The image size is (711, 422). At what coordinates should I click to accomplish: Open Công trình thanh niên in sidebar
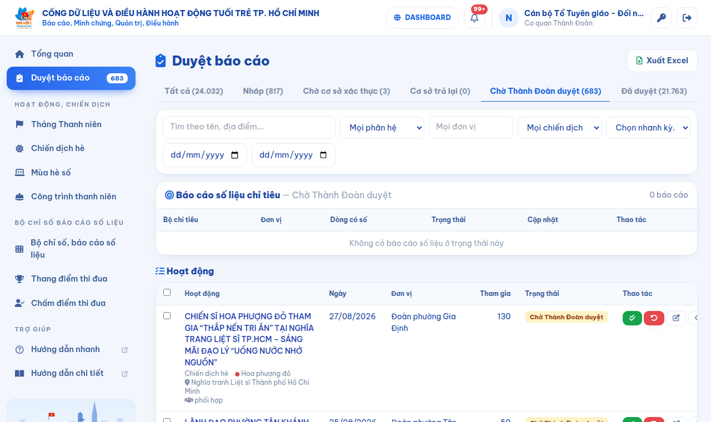point(71,197)
